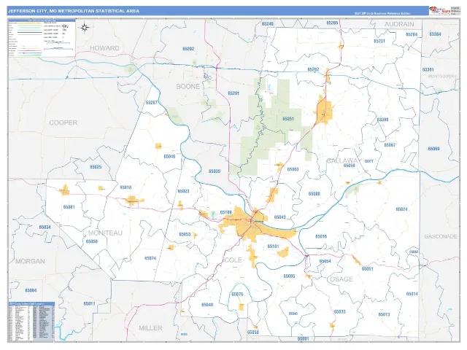This screenshot has height=350, width=467.
Task: Click ZIP code label 65231
Action: tap(379, 41)
